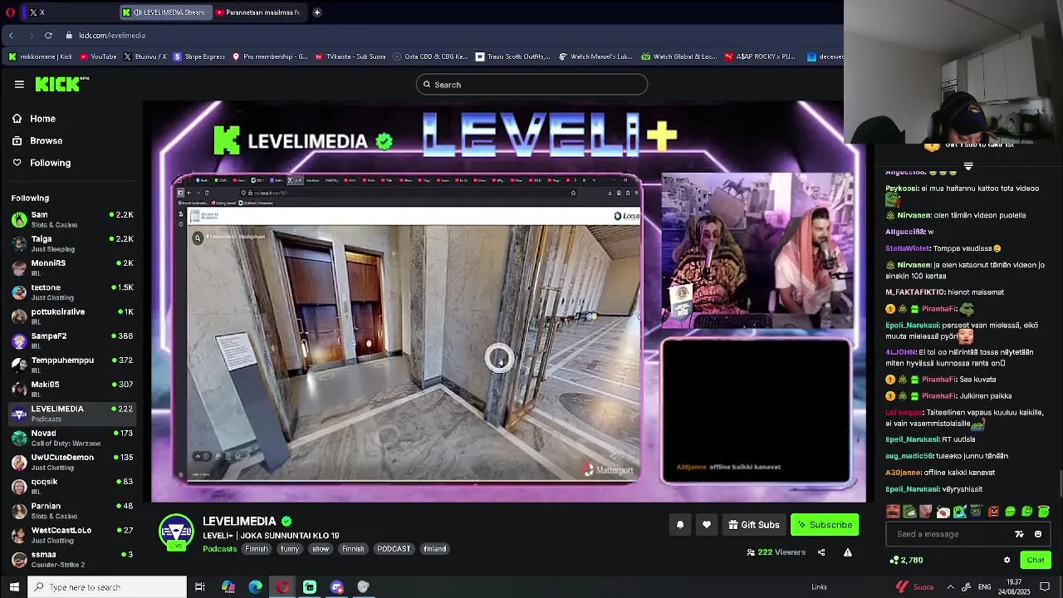Screen dimensions: 1063x598
Task: Click the Windows taskbar search box
Action: coord(108,587)
